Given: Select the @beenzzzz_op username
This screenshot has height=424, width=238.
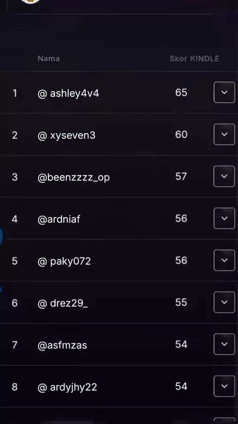Looking at the screenshot, I should [73, 178].
